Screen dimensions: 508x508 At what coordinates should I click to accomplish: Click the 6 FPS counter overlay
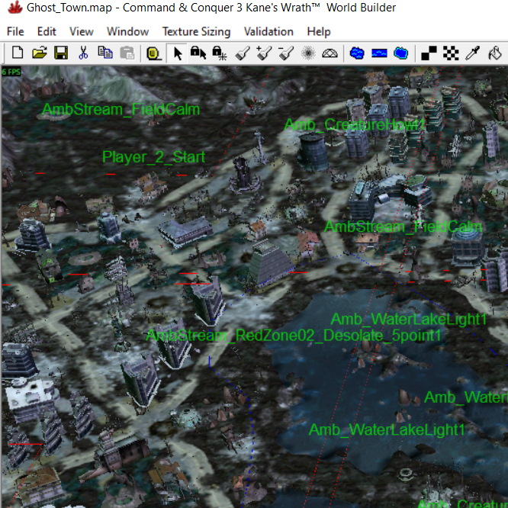[x=11, y=72]
